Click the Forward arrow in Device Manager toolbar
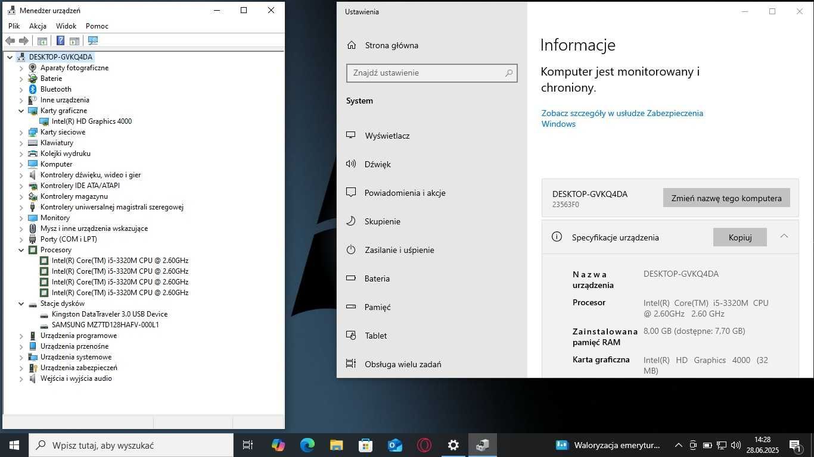Viewport: 814px width, 457px height. coord(24,40)
